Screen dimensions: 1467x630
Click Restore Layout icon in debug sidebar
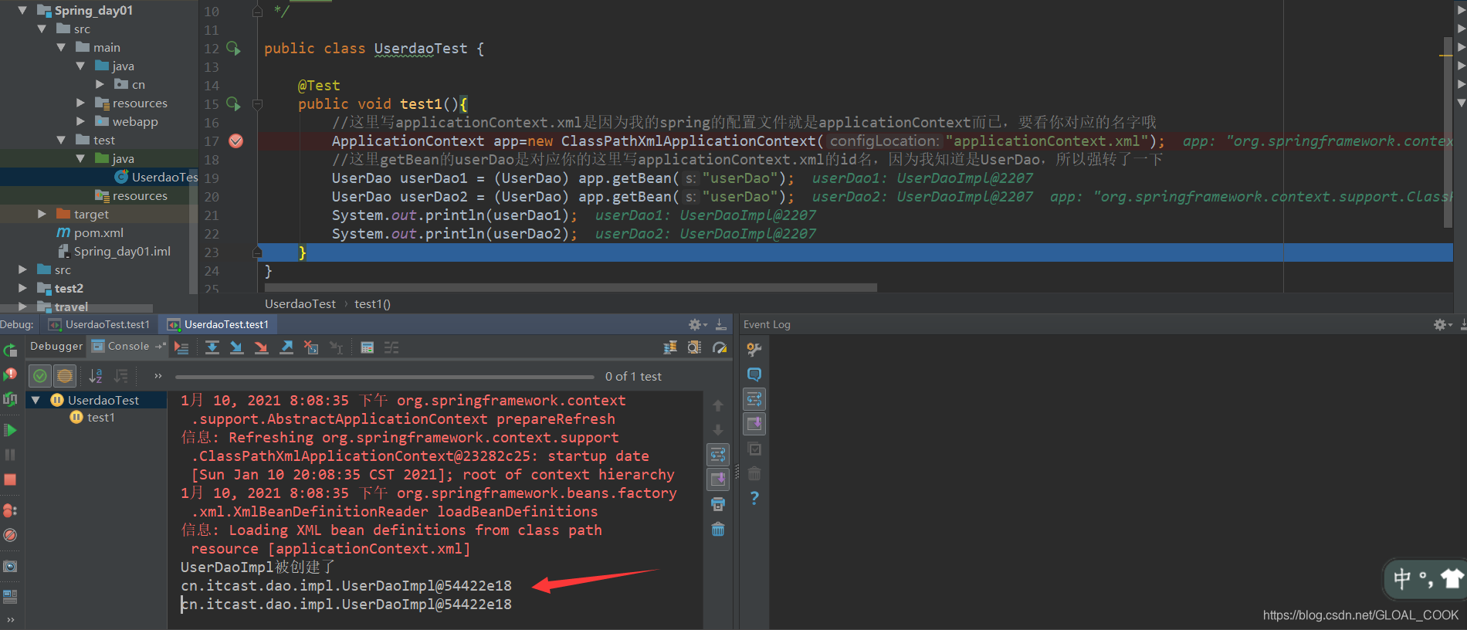pyautogui.click(x=10, y=596)
